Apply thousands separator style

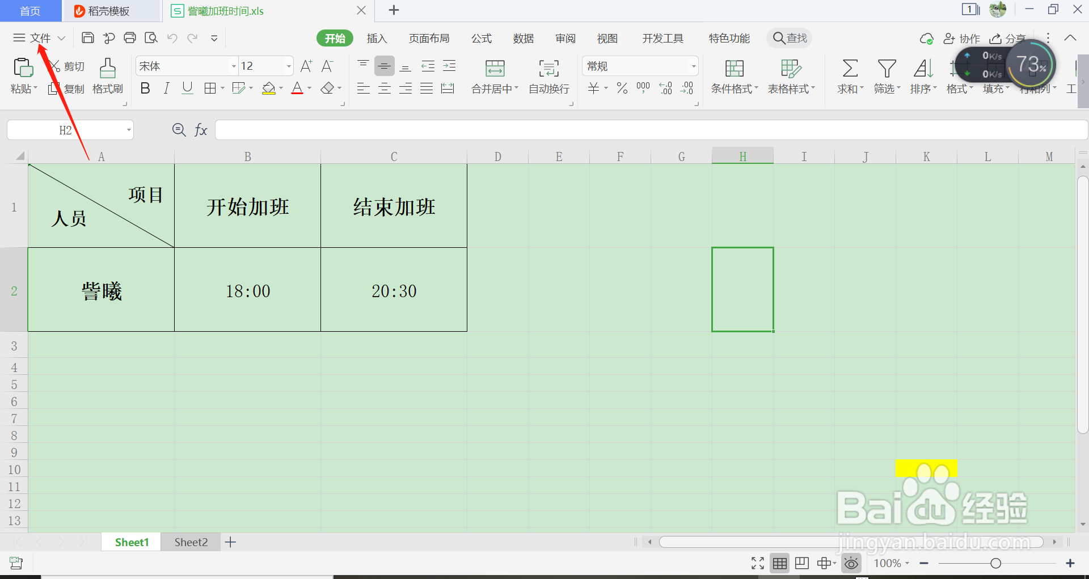tap(643, 87)
